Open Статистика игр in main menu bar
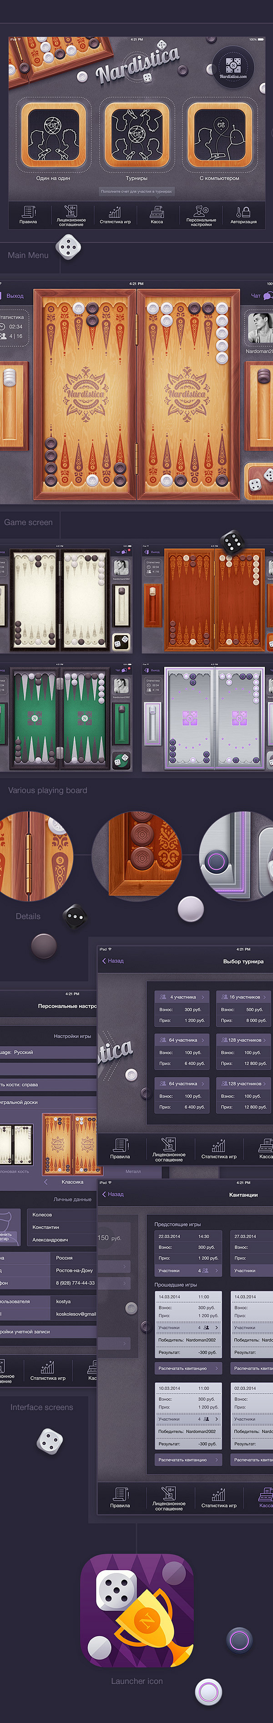 (115, 215)
